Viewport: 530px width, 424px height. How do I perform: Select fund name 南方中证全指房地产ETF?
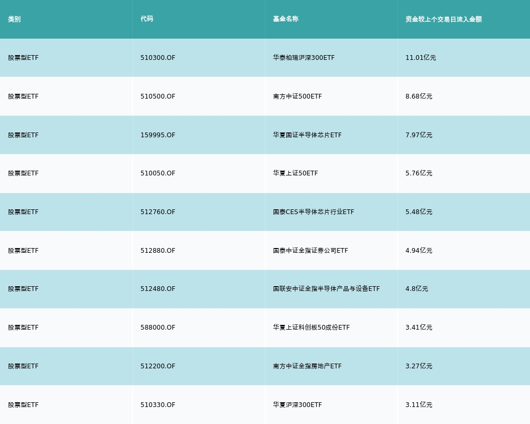pyautogui.click(x=307, y=366)
